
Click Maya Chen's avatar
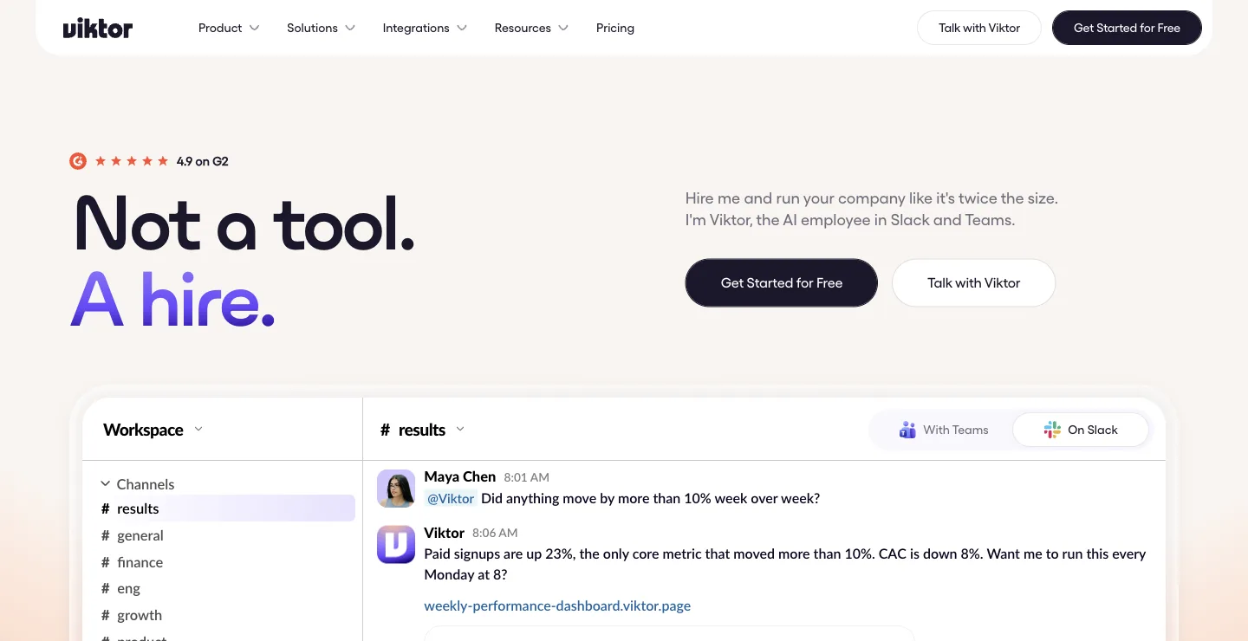click(x=396, y=489)
